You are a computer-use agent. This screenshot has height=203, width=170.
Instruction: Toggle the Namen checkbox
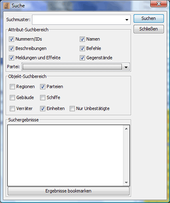82,39
